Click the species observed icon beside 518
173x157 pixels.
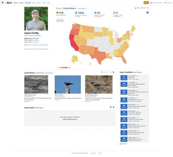click(x=57, y=13)
